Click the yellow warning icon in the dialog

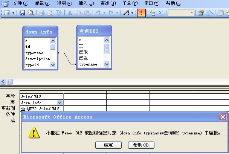(34, 133)
